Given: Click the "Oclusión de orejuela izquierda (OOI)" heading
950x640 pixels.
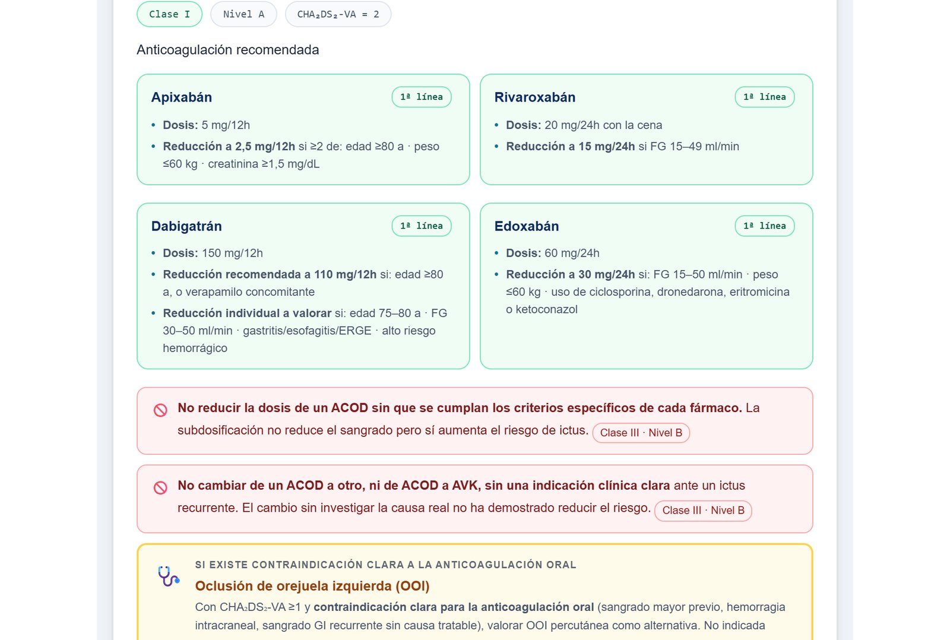Looking at the screenshot, I should [312, 587].
